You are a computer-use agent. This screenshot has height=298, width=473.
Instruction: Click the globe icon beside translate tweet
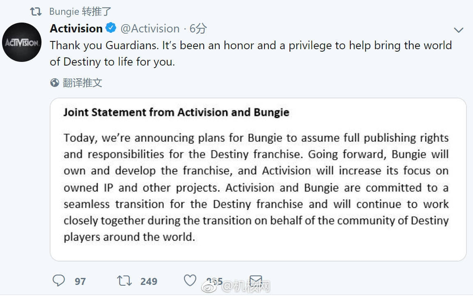pyautogui.click(x=55, y=82)
